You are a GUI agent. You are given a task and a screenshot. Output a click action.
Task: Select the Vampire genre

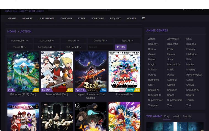pos(153,105)
